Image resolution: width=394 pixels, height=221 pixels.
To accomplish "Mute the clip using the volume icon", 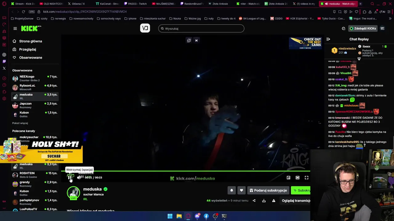I will point(79,177).
